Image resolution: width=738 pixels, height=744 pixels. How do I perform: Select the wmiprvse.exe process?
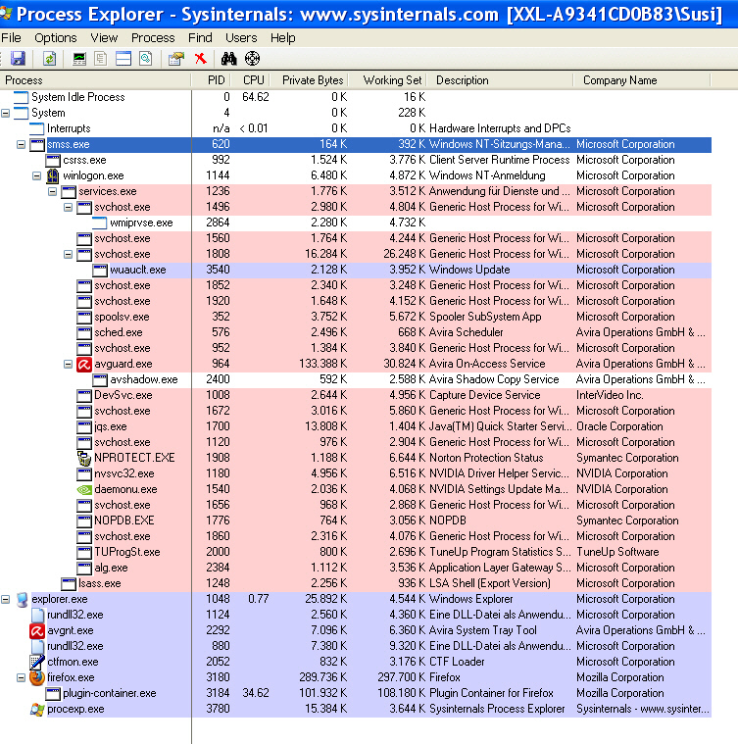[356, 223]
